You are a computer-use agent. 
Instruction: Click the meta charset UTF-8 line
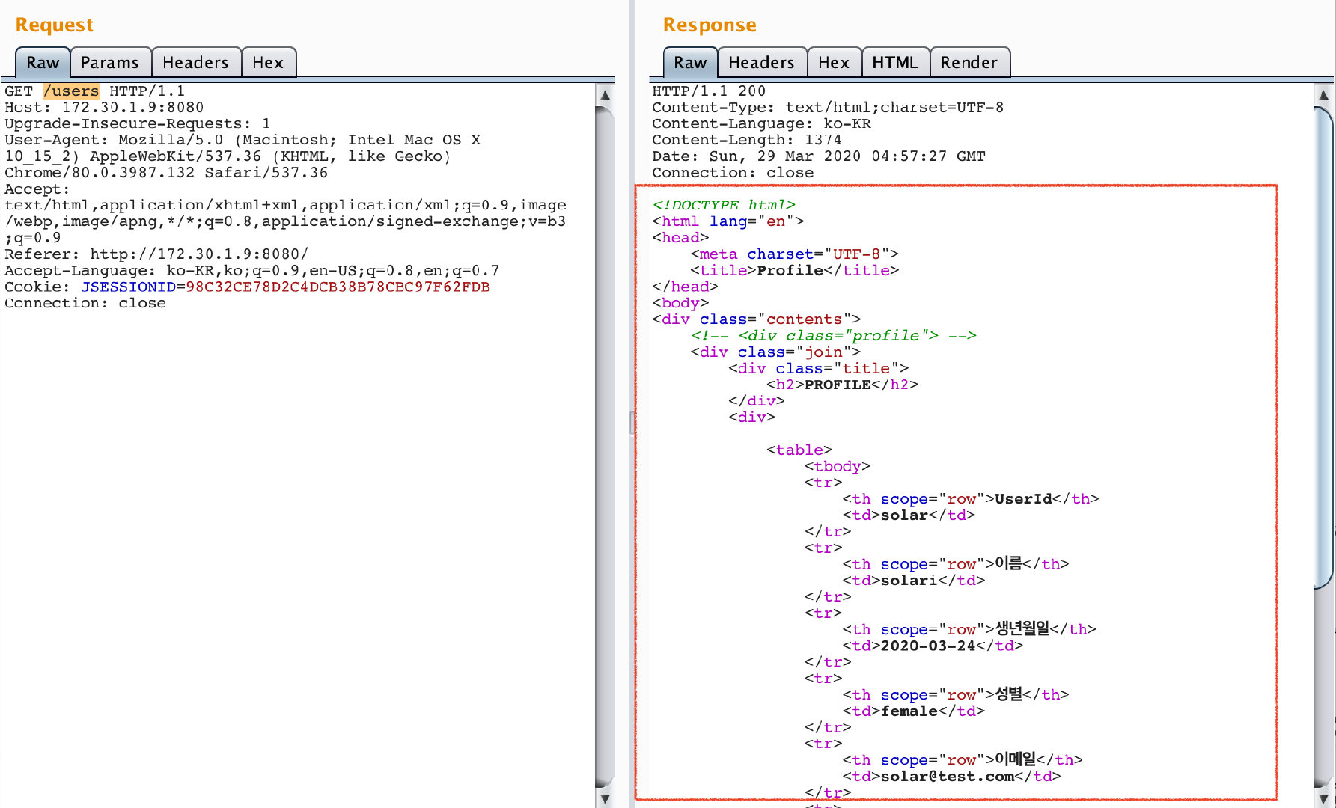coord(795,254)
